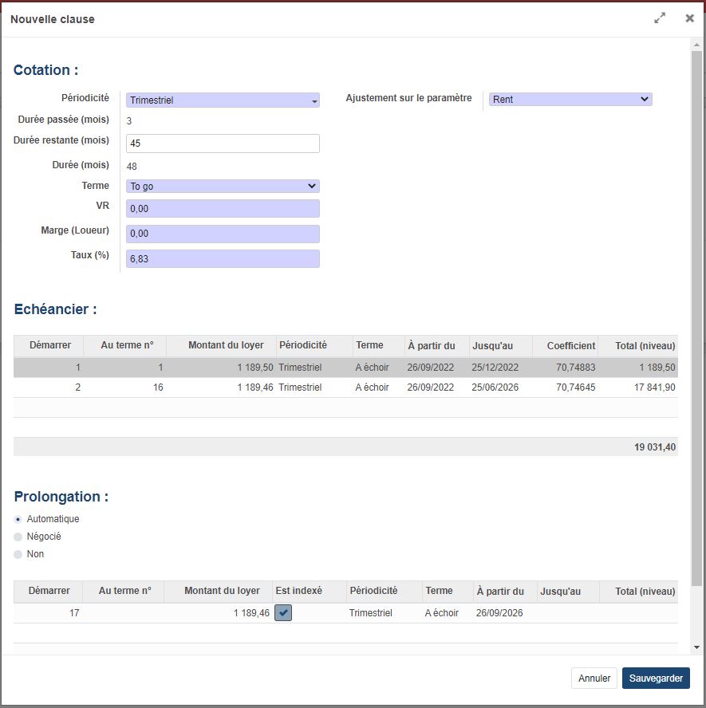Close the Nouvelle clause dialog
Viewport: 706px width, 708px height.
(689, 18)
